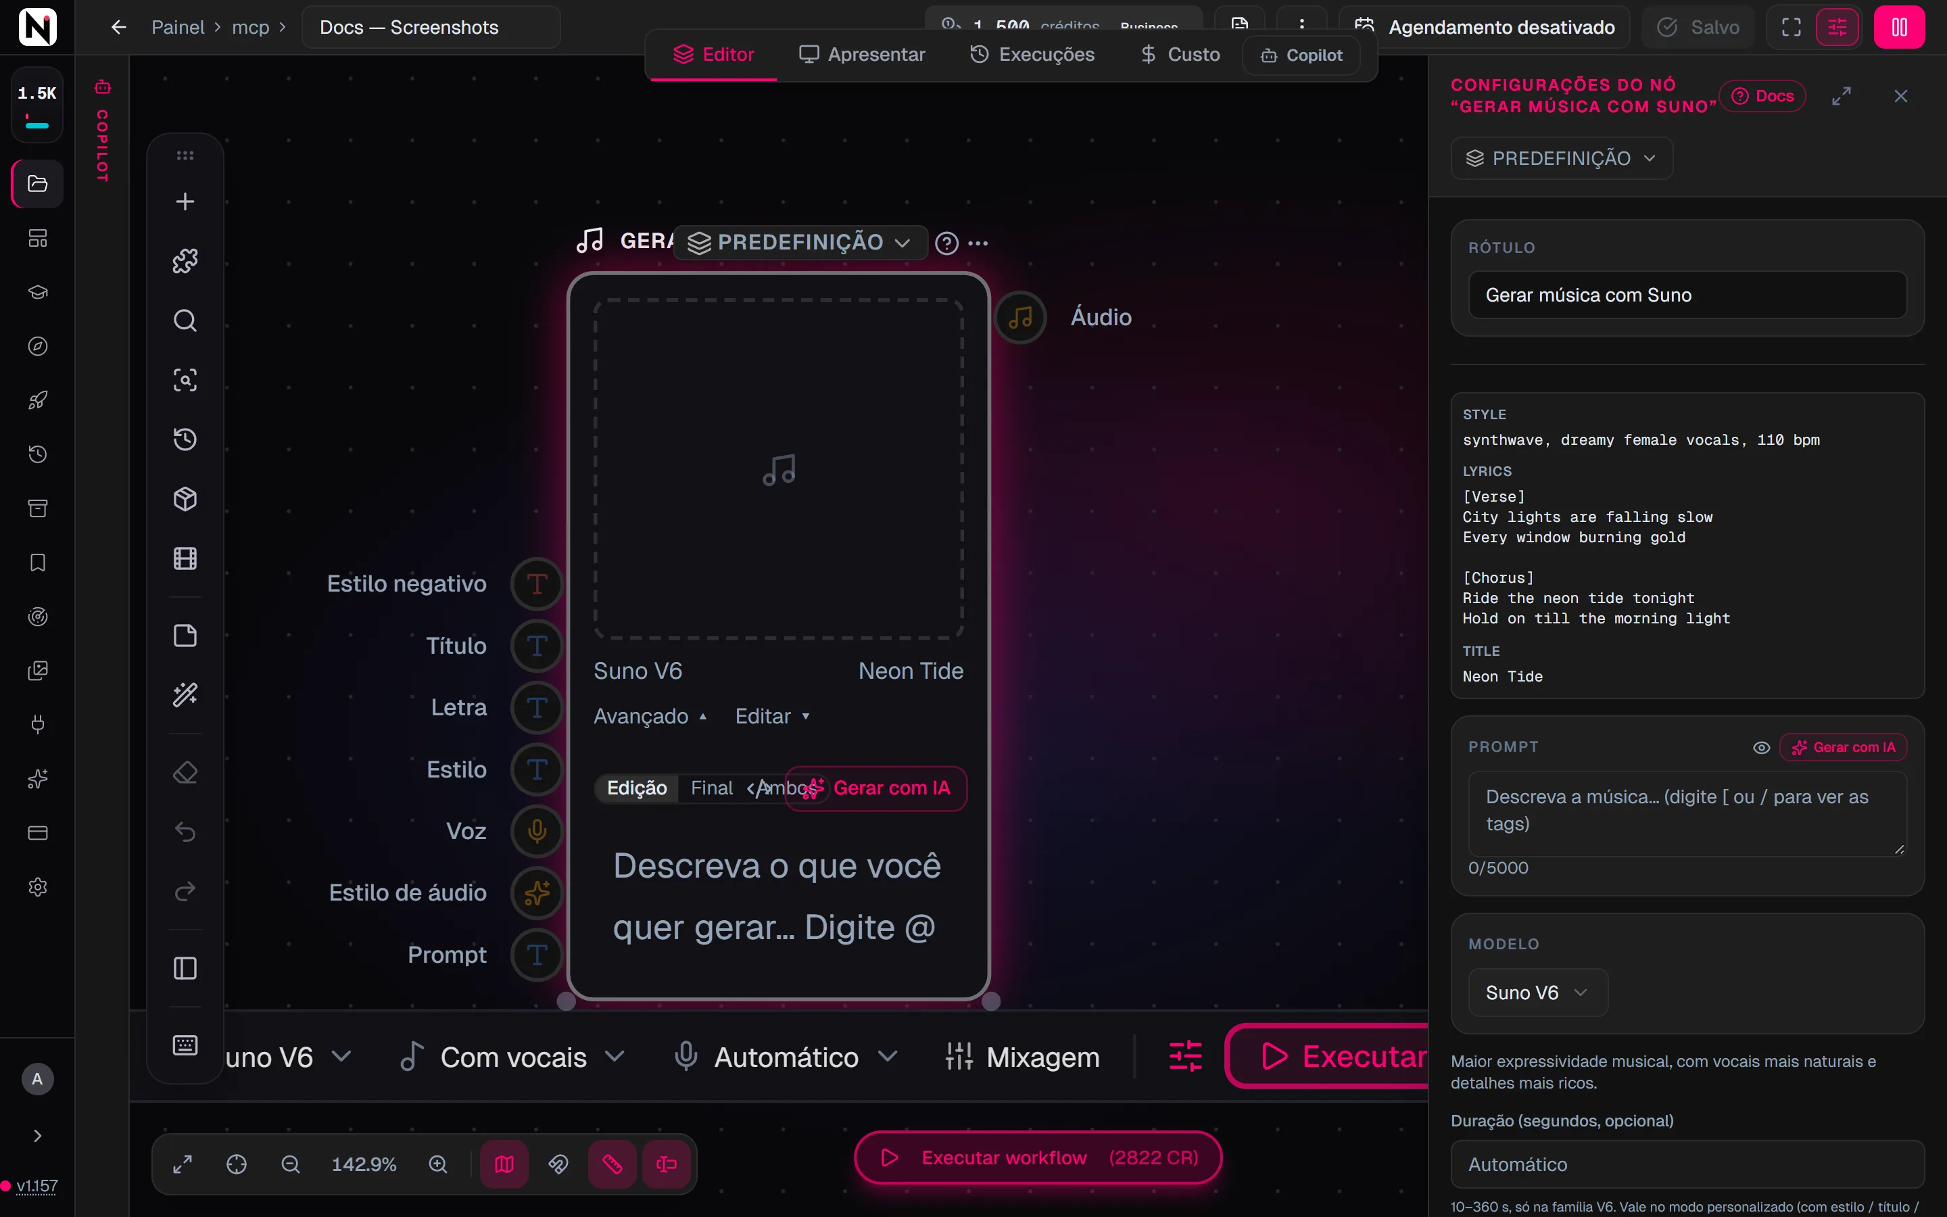Viewport: 1947px width, 1217px height.
Task: Open the Docs help link
Action: (1762, 96)
